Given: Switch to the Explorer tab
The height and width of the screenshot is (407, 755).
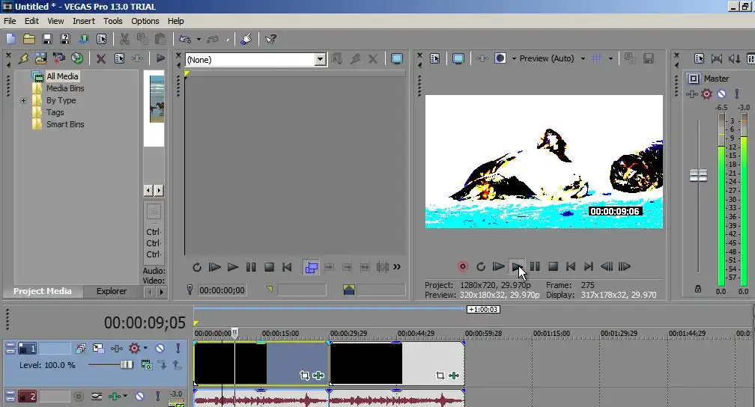Looking at the screenshot, I should point(112,291).
